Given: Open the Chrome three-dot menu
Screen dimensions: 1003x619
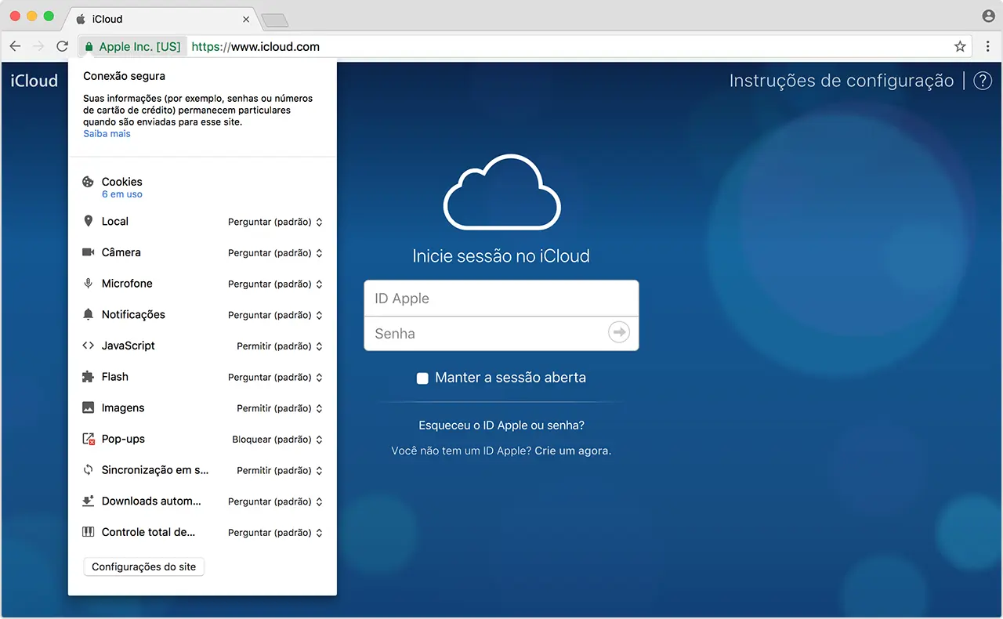Looking at the screenshot, I should coord(987,47).
